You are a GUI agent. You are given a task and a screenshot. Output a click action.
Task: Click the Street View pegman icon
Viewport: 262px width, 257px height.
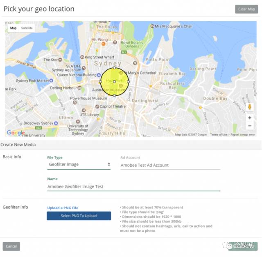point(250,107)
